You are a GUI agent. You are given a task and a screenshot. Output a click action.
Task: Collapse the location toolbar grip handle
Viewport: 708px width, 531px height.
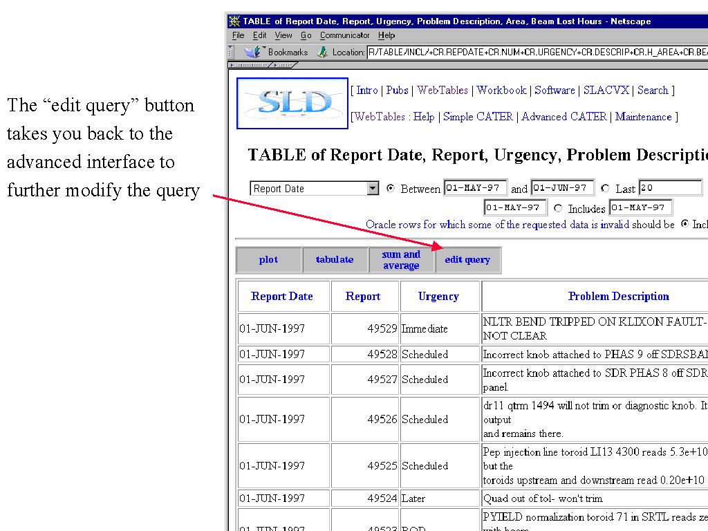pos(230,52)
